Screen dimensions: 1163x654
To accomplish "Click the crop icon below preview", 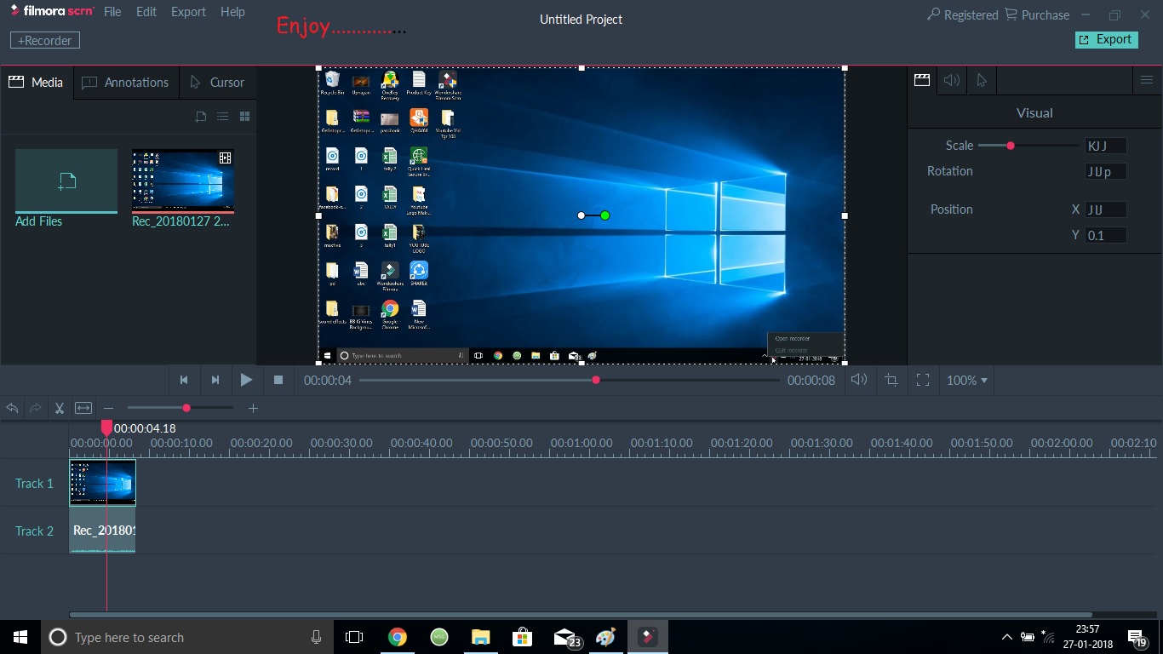I will pos(891,380).
